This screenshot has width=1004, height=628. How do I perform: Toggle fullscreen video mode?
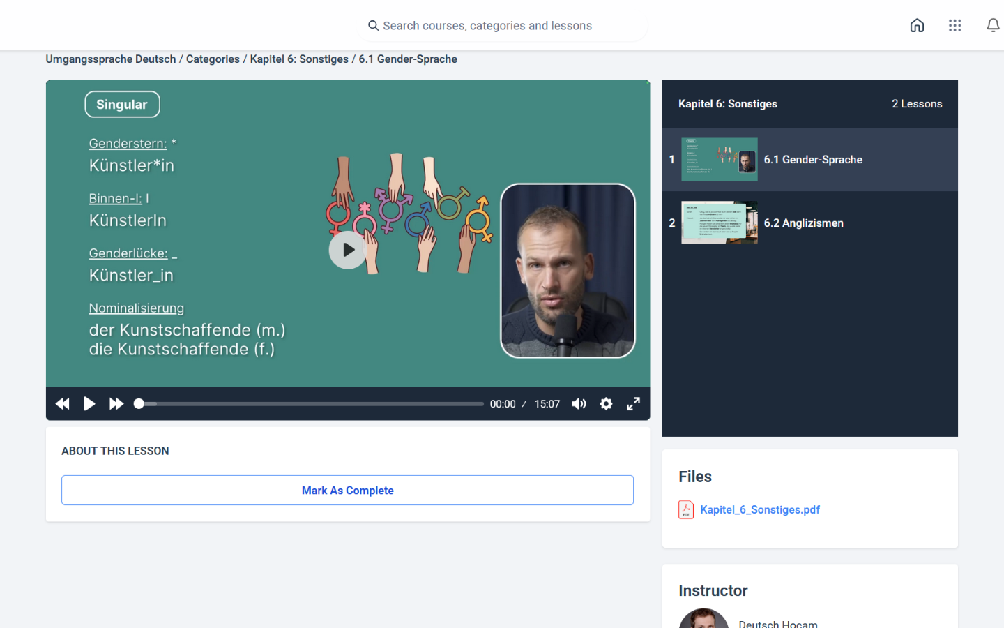[x=633, y=404]
